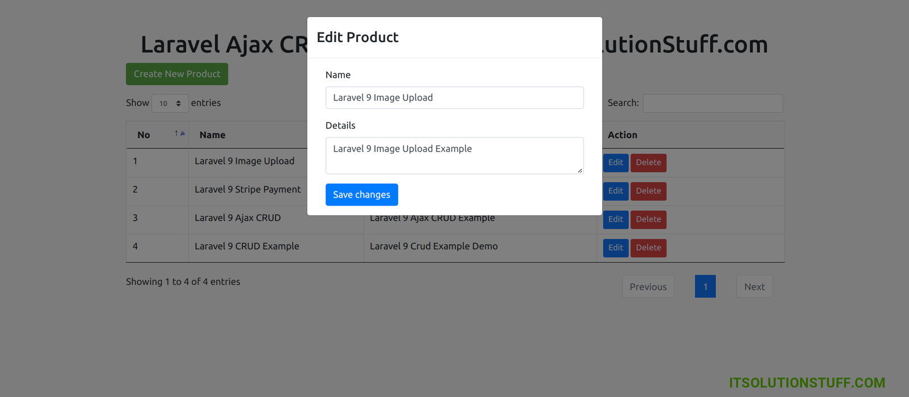Sort table by Name column header
This screenshot has width=909, height=397.
click(212, 135)
